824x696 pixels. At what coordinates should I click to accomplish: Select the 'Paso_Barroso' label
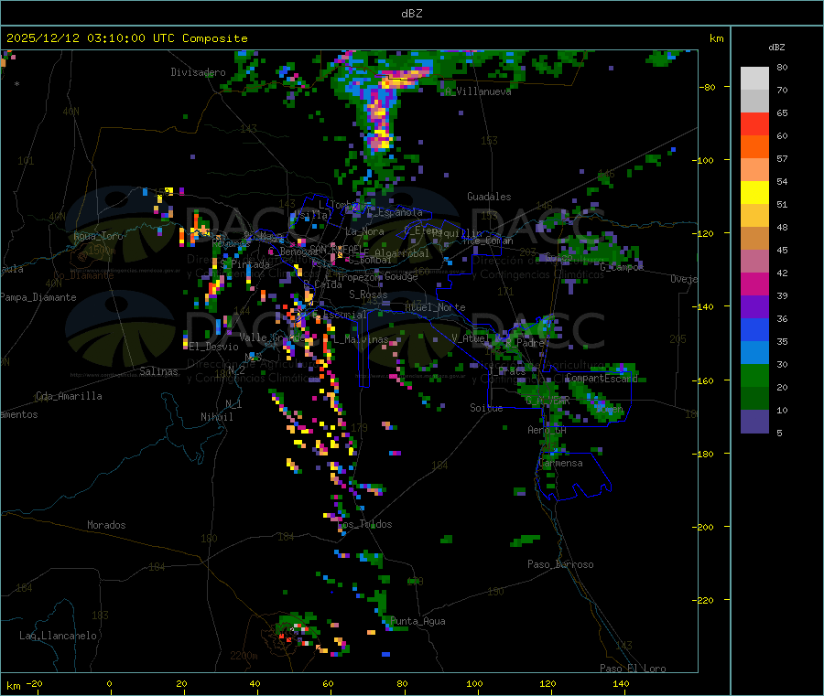[x=560, y=564]
